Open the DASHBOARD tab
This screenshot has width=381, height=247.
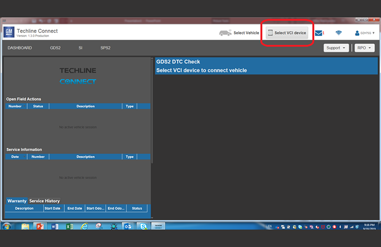tap(20, 48)
